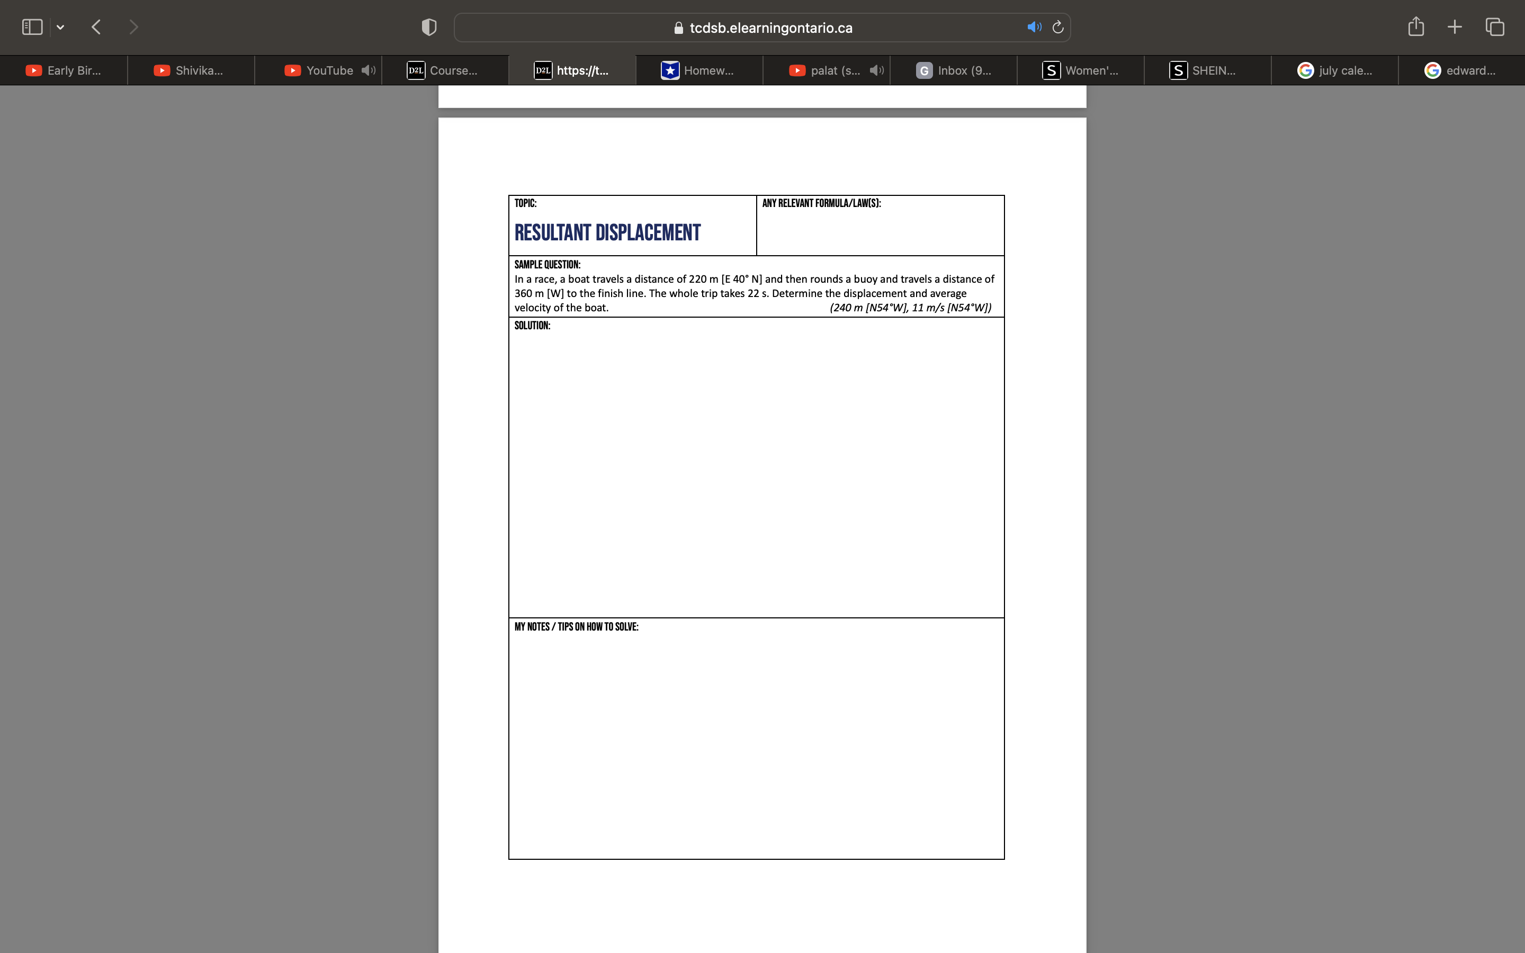
Task: Click the privacy shield icon
Action: tap(428, 26)
